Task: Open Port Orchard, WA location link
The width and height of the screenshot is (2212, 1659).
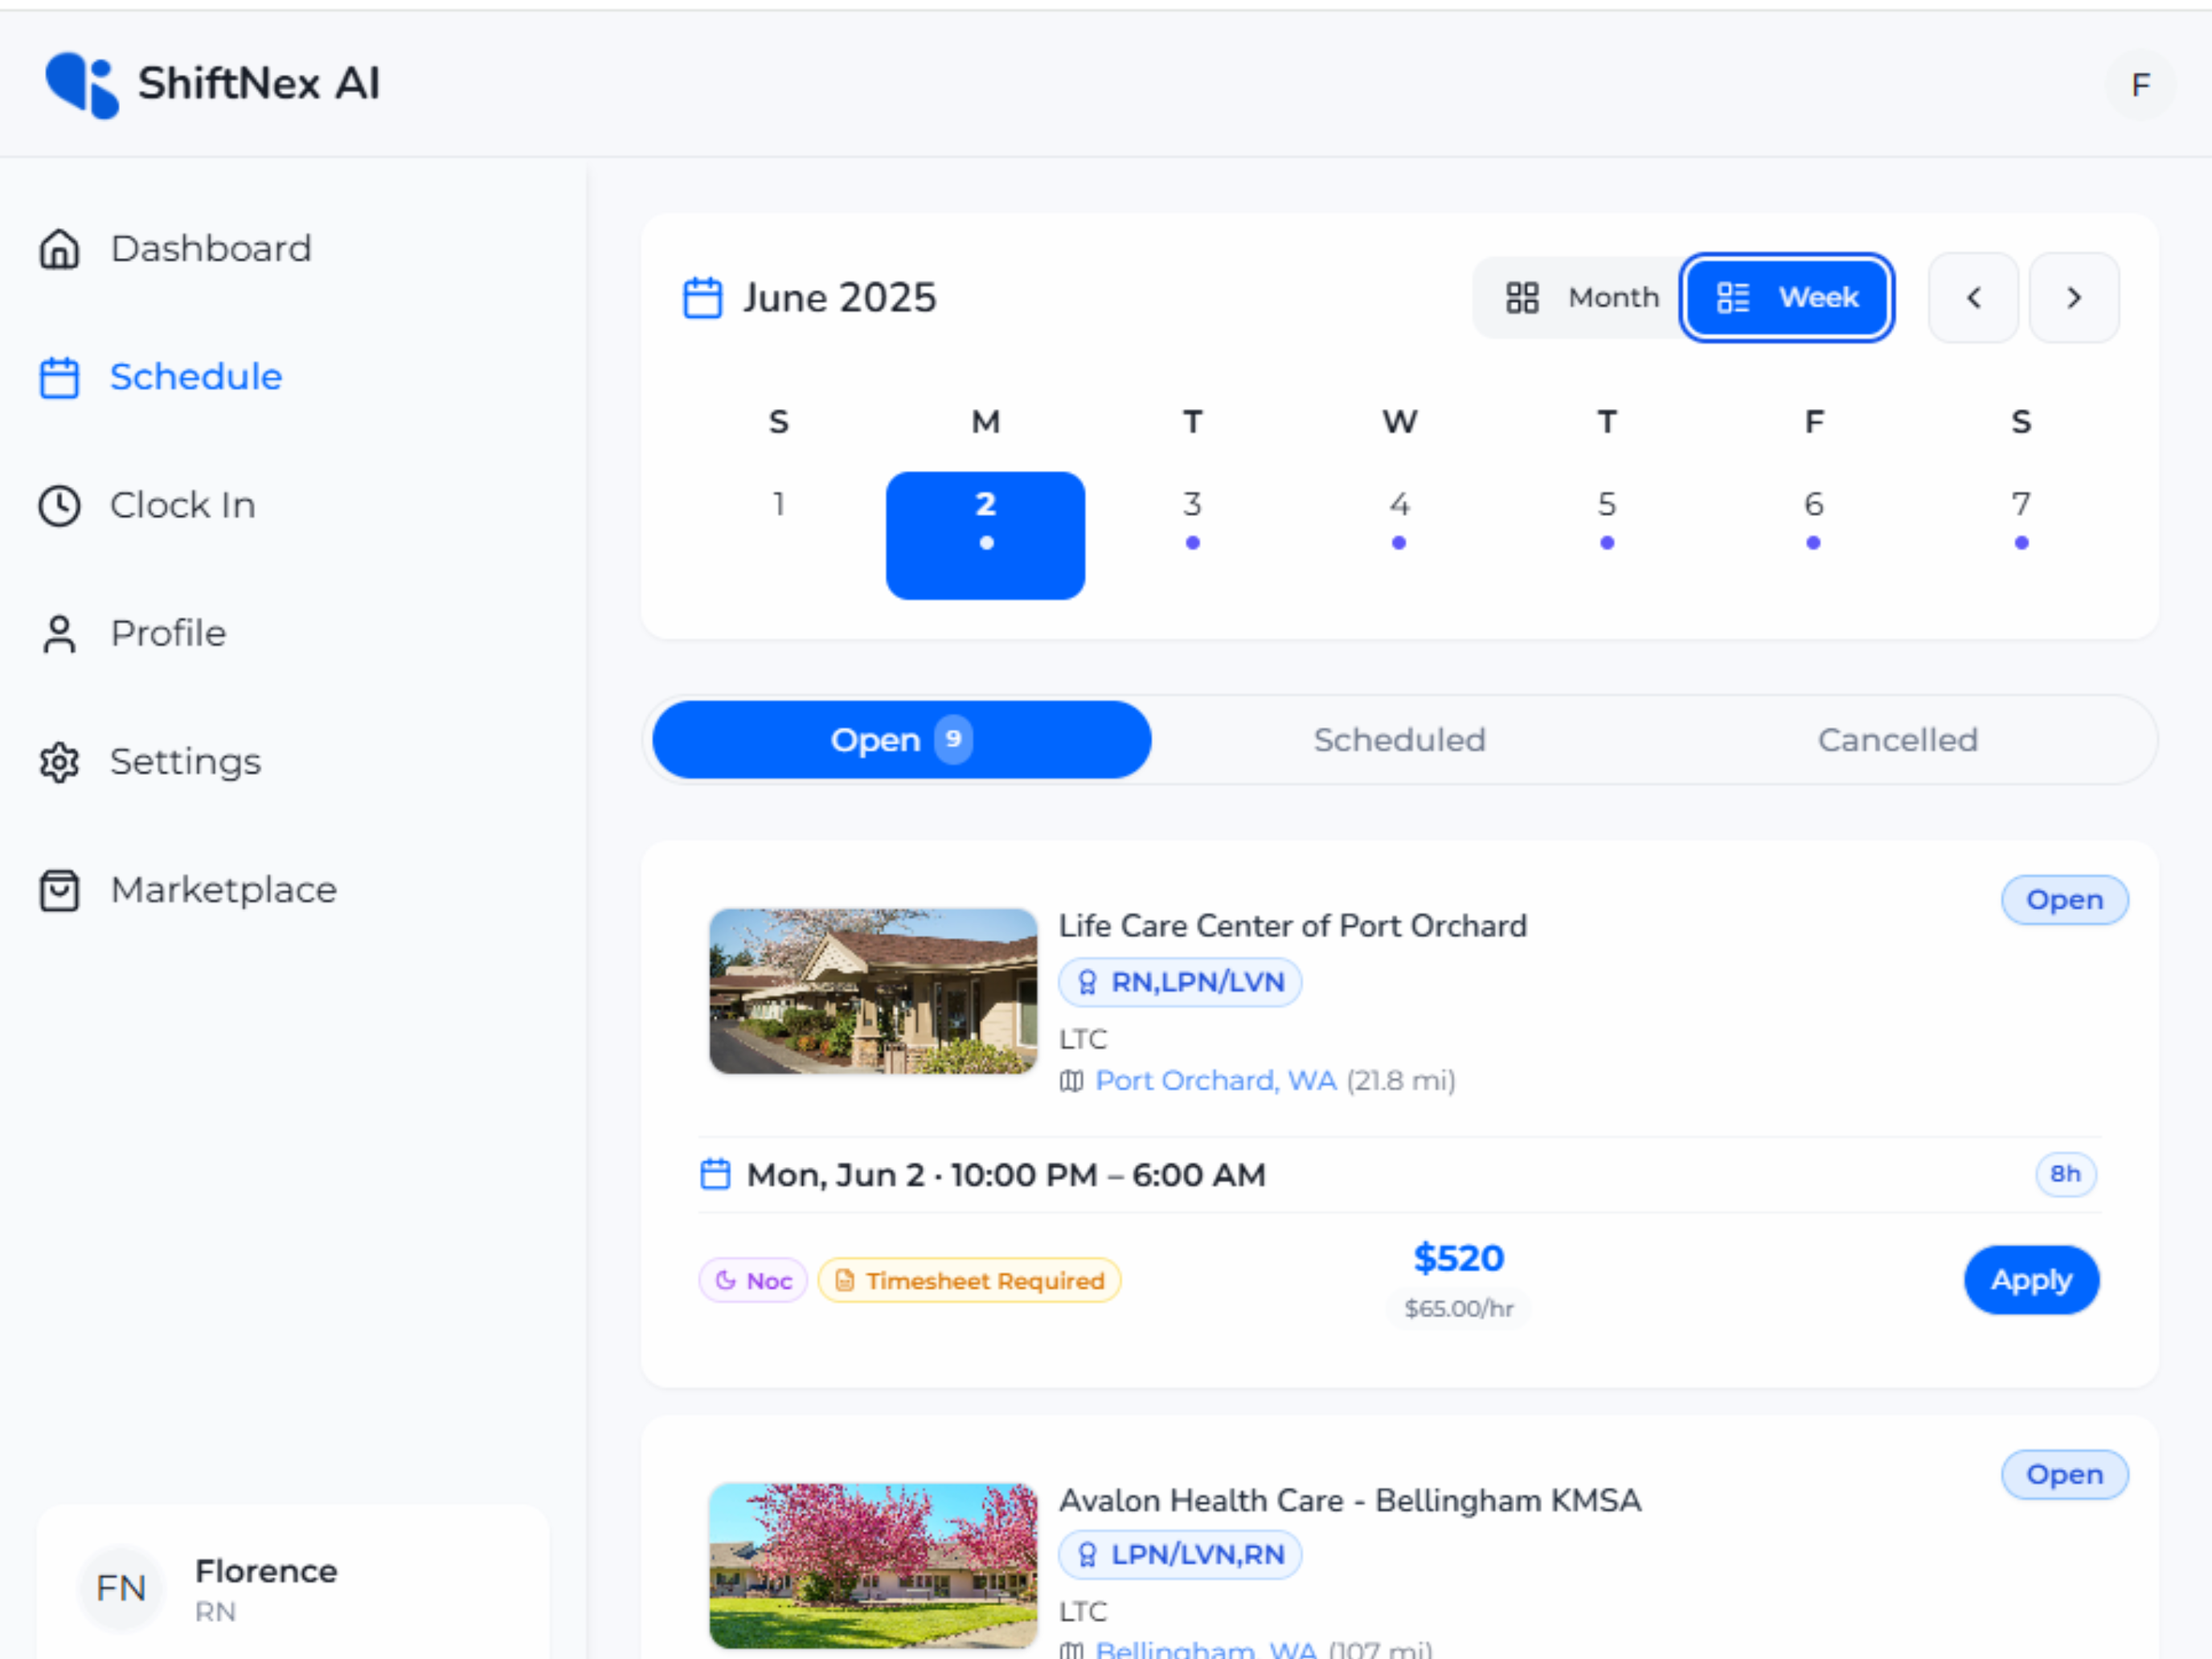Action: coord(1215,1081)
